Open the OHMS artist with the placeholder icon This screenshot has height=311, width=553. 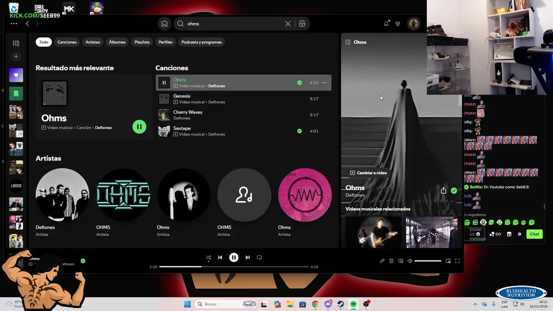[x=244, y=203]
